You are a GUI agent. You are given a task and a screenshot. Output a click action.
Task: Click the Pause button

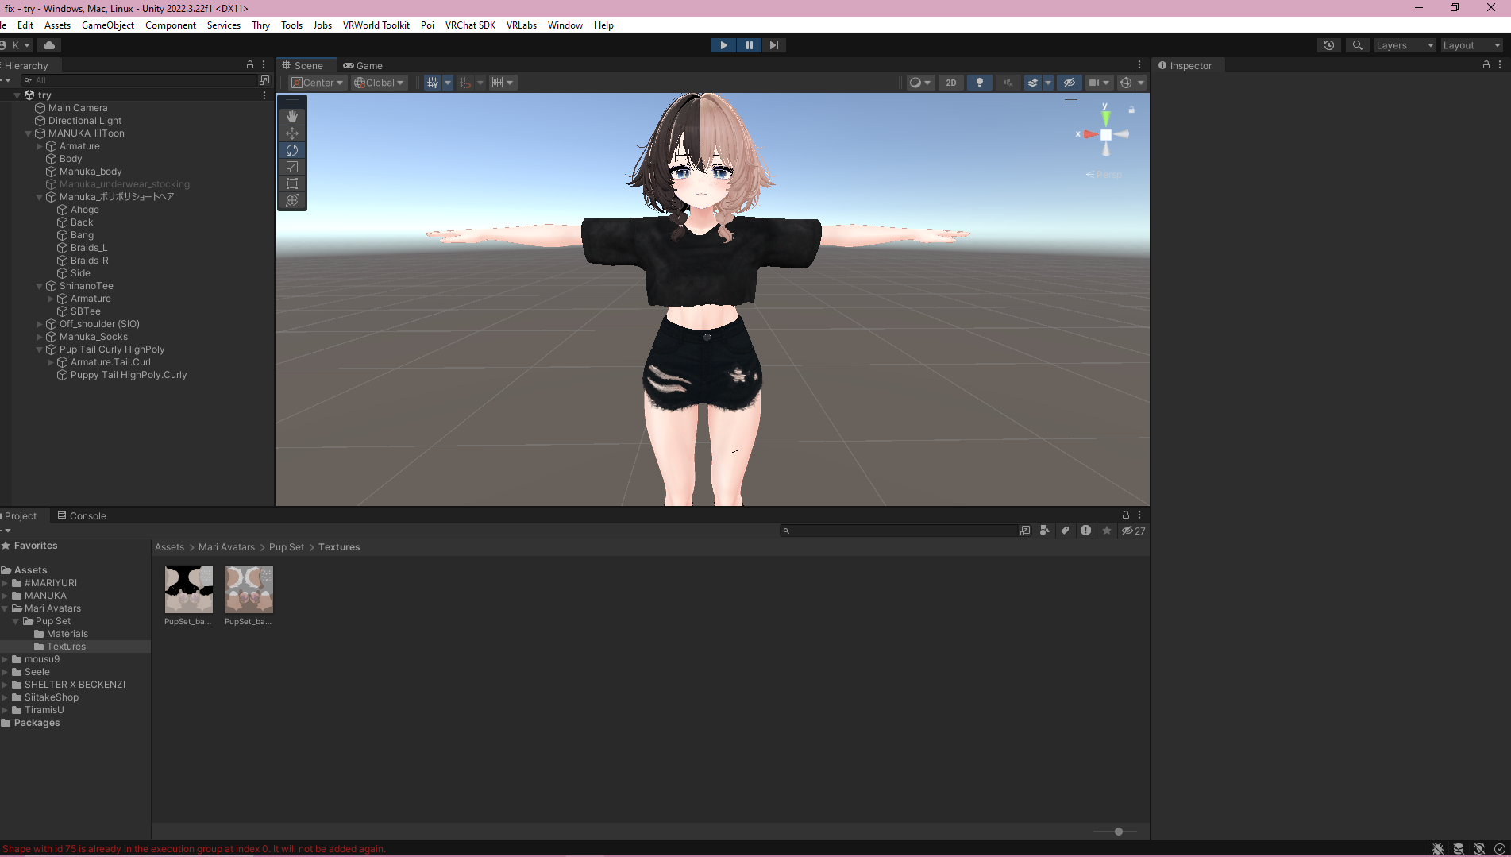click(x=749, y=45)
